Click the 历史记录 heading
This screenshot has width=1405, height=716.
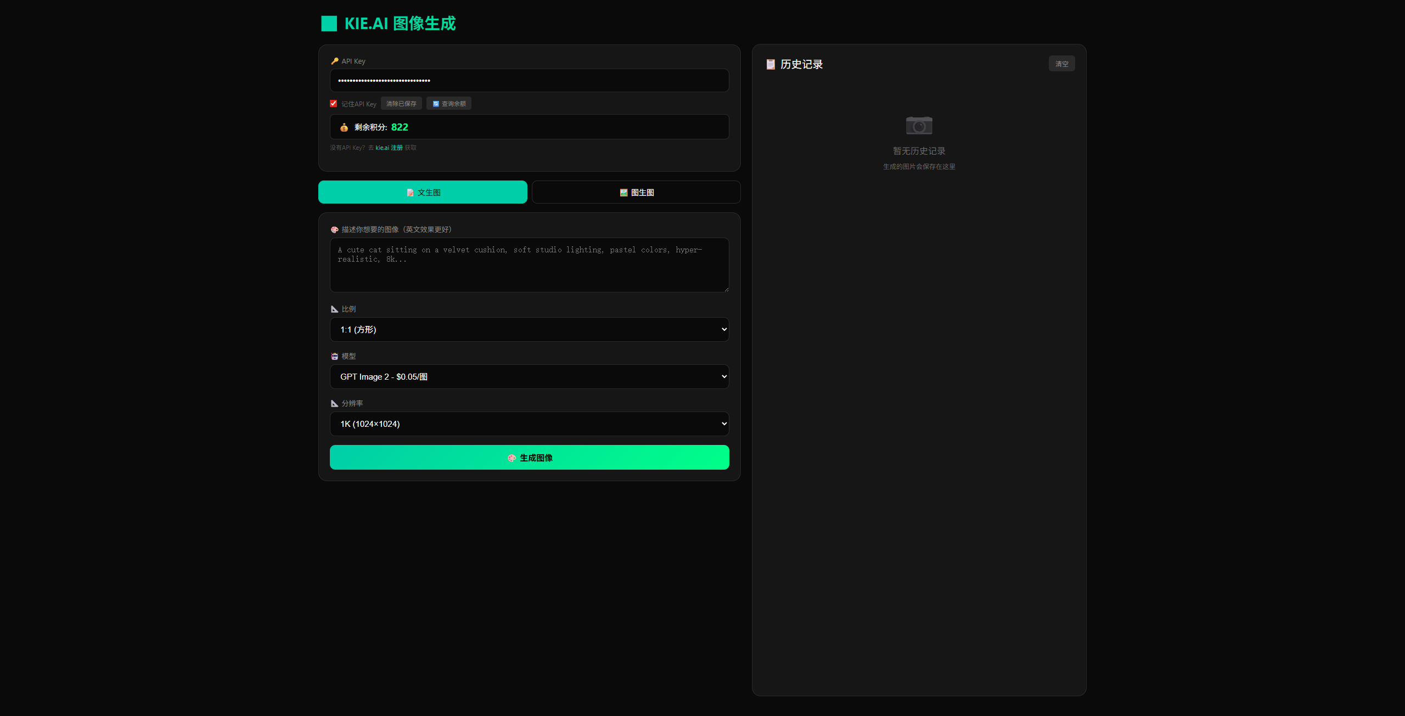tap(802, 65)
